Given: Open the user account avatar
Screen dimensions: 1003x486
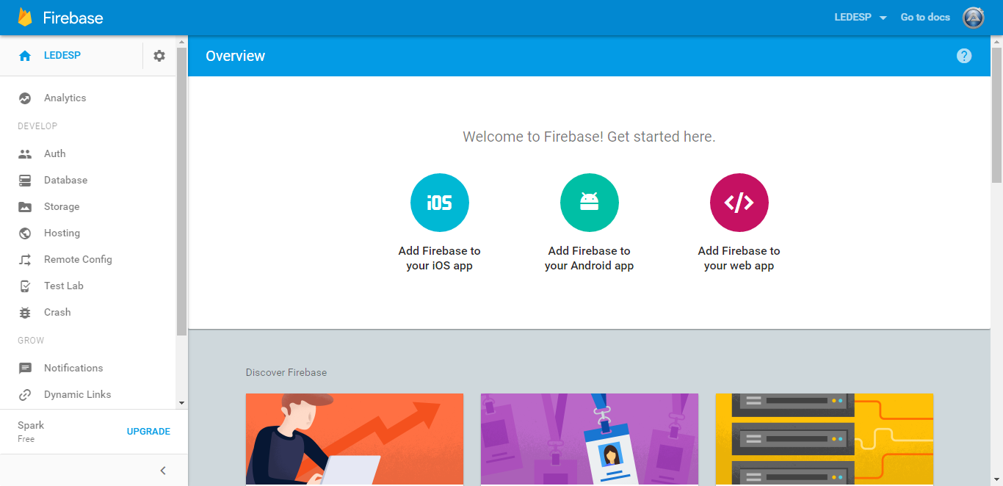Looking at the screenshot, I should tap(974, 18).
